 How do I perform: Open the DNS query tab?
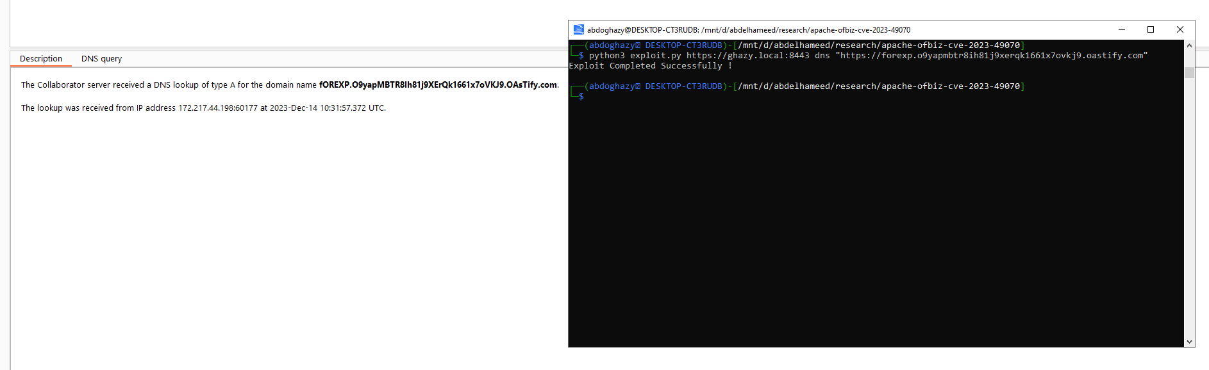101,58
